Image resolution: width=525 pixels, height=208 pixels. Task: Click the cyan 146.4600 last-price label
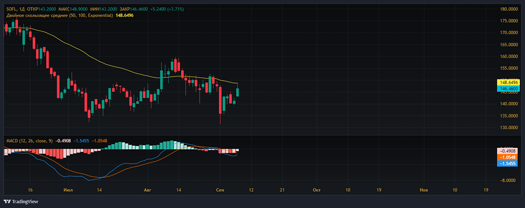pyautogui.click(x=509, y=89)
